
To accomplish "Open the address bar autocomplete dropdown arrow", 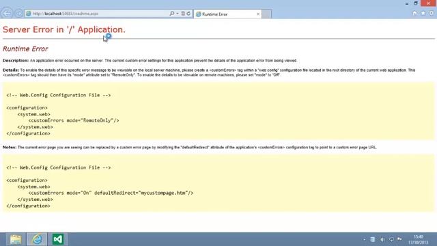I will 178,14.
